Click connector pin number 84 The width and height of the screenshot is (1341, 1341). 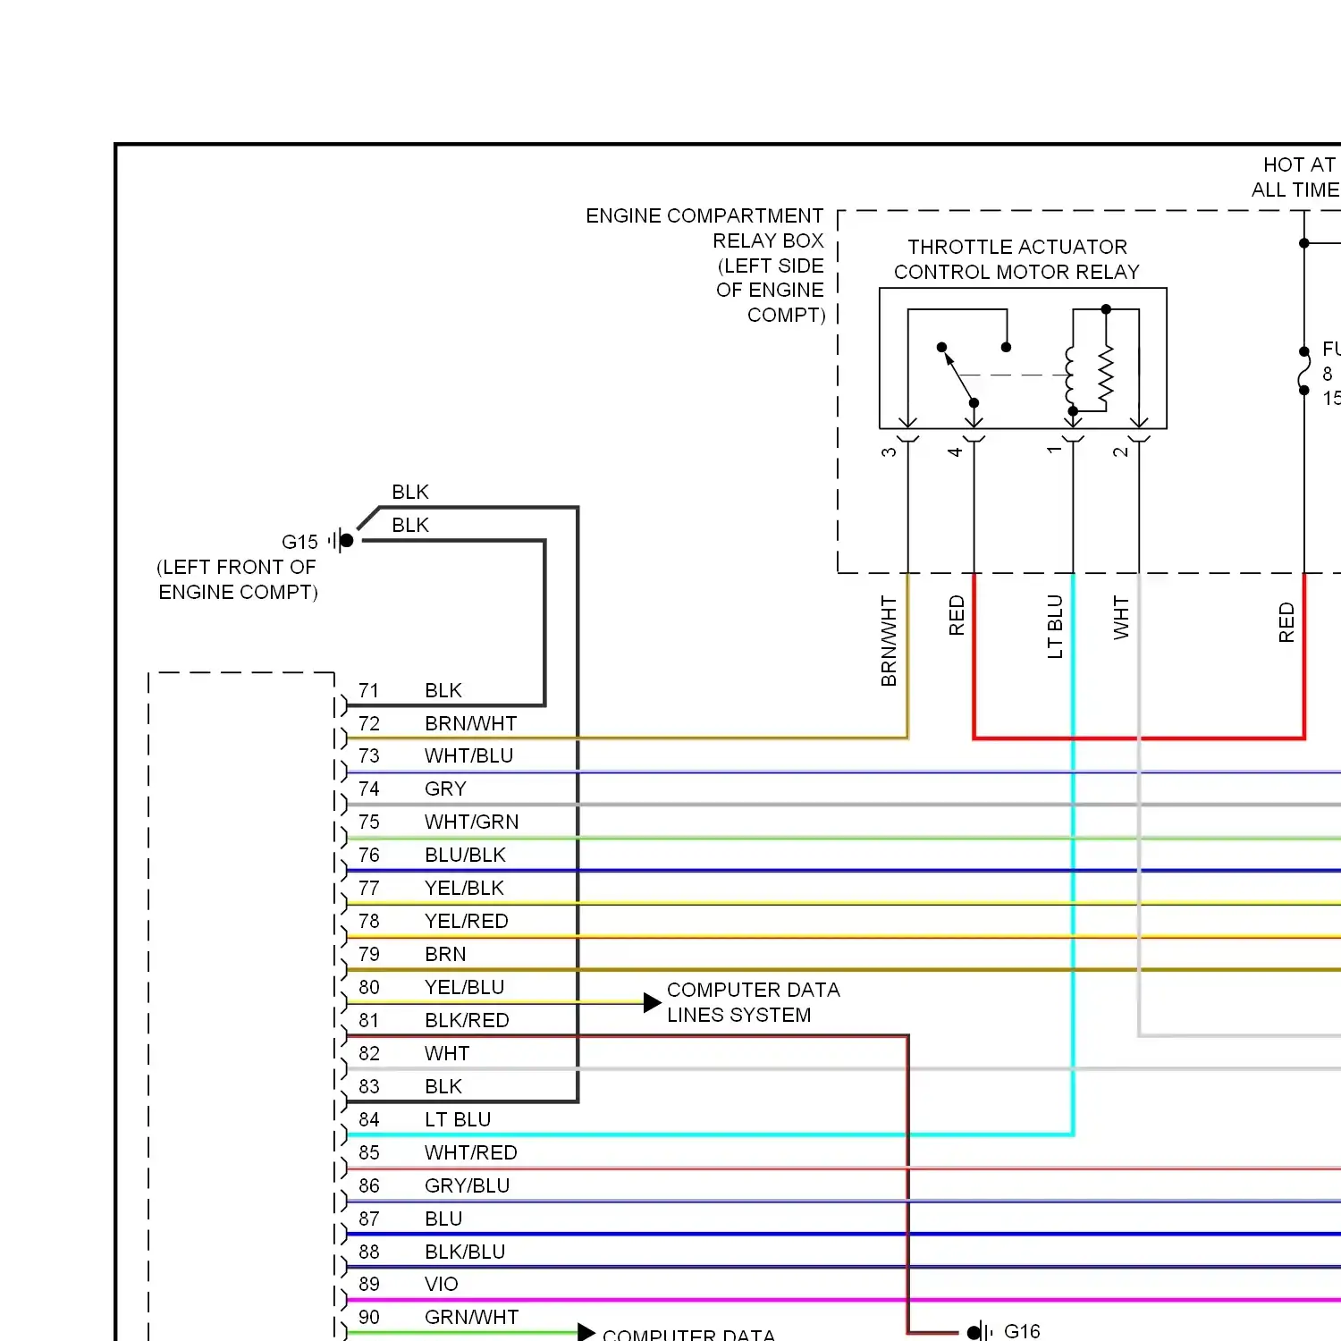click(x=369, y=1119)
